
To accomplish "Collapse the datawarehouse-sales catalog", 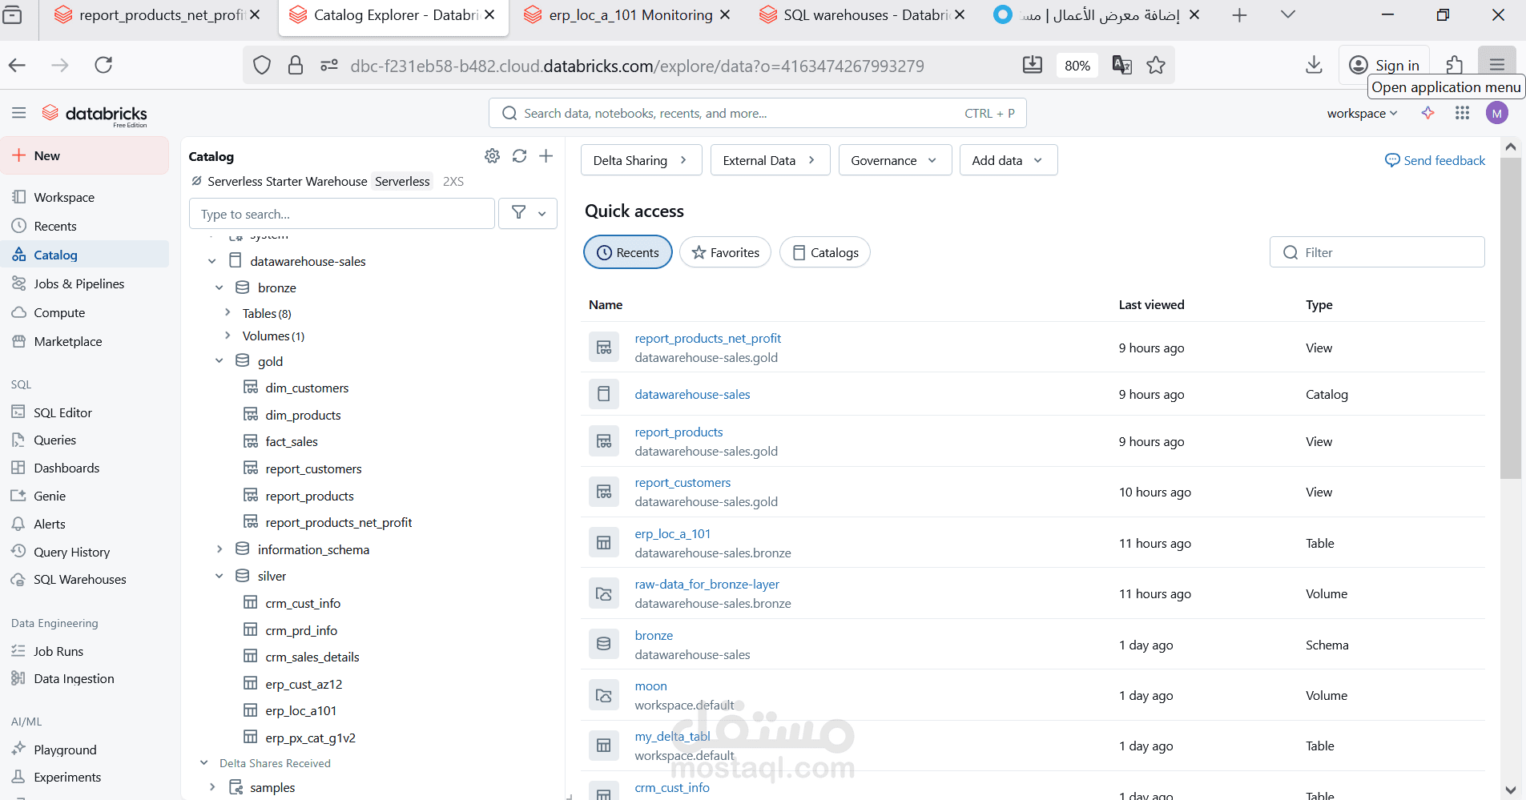I will tap(212, 261).
